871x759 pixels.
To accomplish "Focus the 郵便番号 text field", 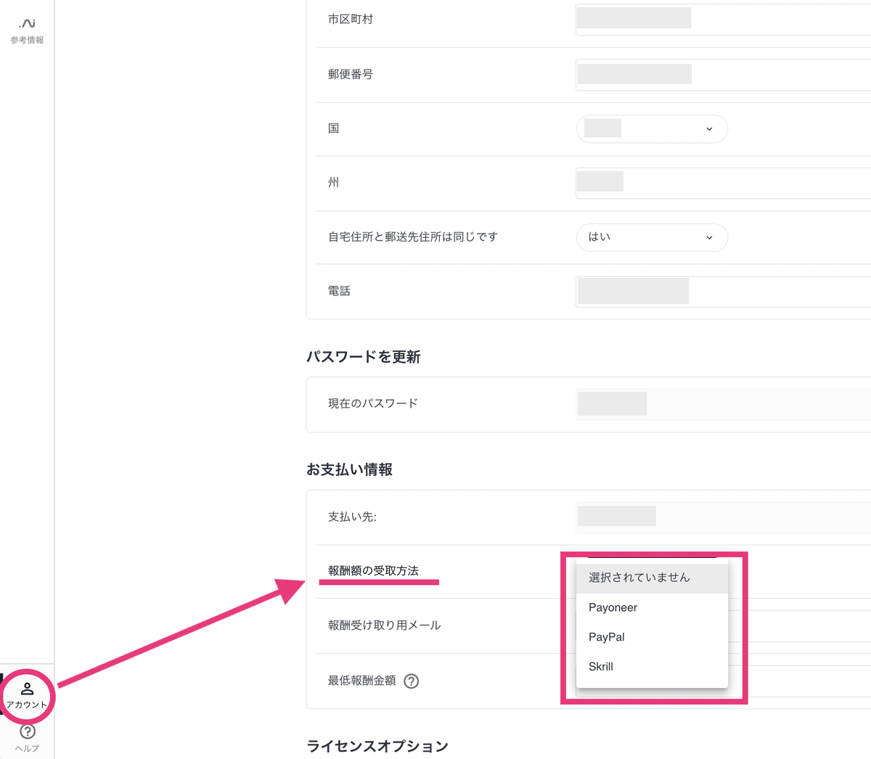I will [722, 75].
